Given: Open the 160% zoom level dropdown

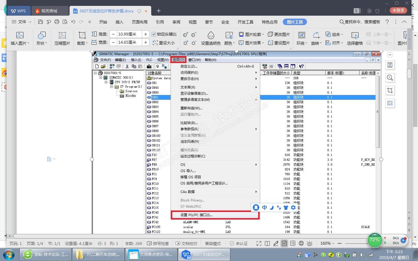Looking at the screenshot, I should 327,243.
